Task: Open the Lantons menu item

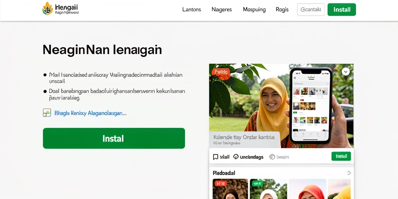Action: coord(192,10)
